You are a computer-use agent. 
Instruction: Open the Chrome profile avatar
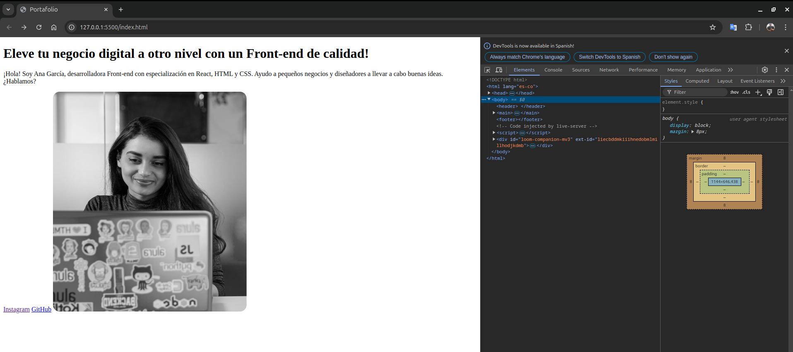click(770, 27)
